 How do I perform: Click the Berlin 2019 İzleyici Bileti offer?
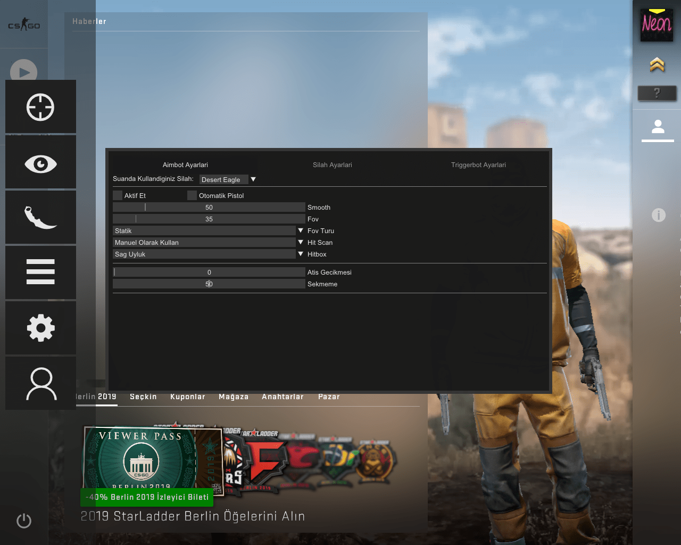(147, 497)
